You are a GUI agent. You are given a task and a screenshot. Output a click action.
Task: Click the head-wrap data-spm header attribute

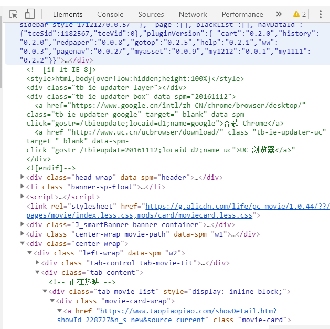[x=155, y=178]
